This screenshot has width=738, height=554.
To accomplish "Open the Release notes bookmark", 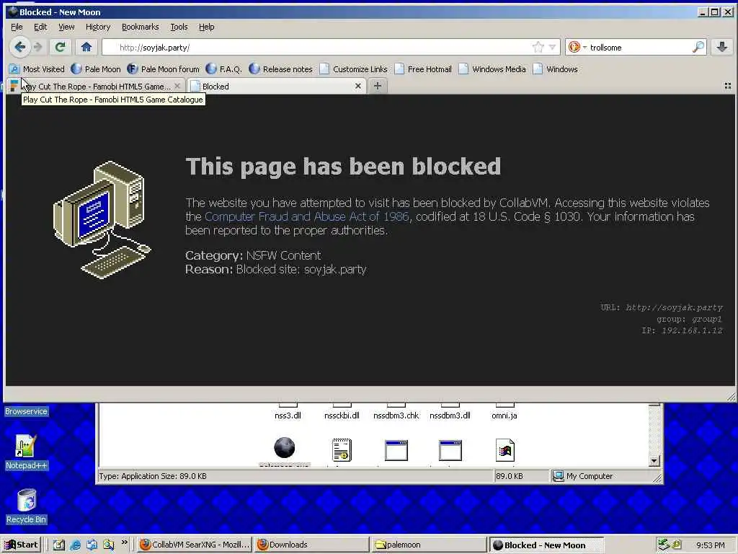I will coord(281,69).
